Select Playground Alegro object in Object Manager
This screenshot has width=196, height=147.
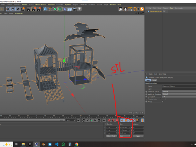[x=156, y=11]
